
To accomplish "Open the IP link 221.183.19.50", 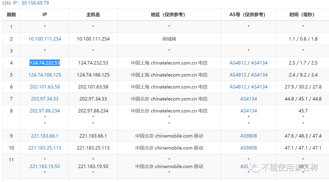I will 45,166.
